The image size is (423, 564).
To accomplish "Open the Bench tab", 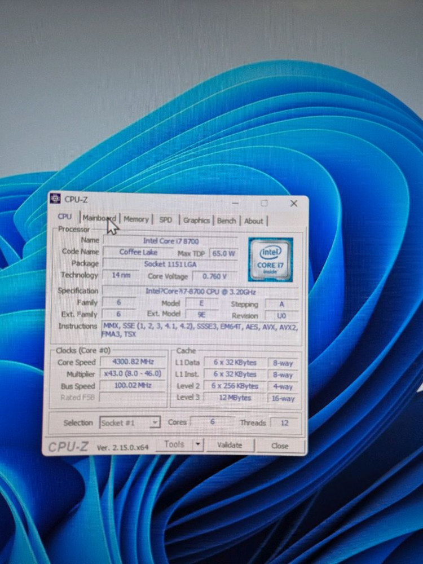I will 226,221.
